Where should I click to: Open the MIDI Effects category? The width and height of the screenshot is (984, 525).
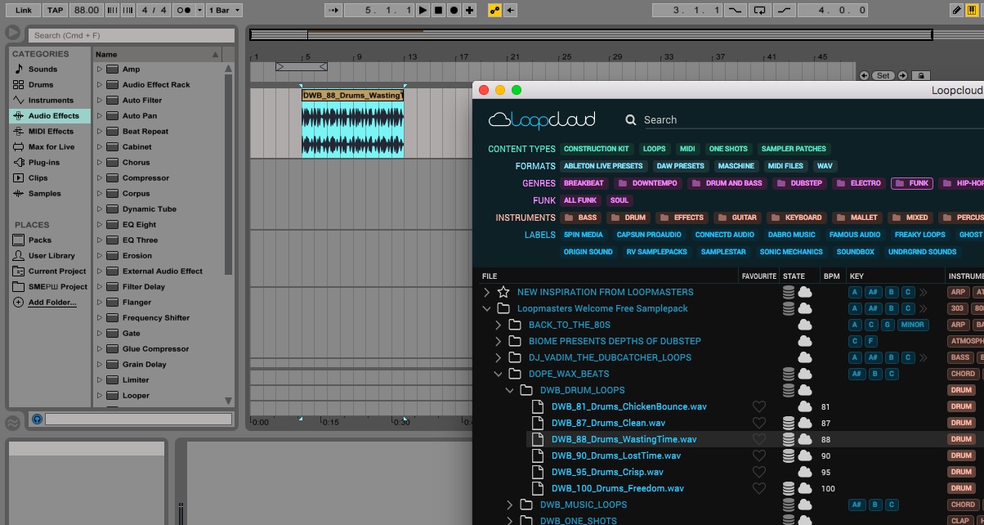click(51, 132)
